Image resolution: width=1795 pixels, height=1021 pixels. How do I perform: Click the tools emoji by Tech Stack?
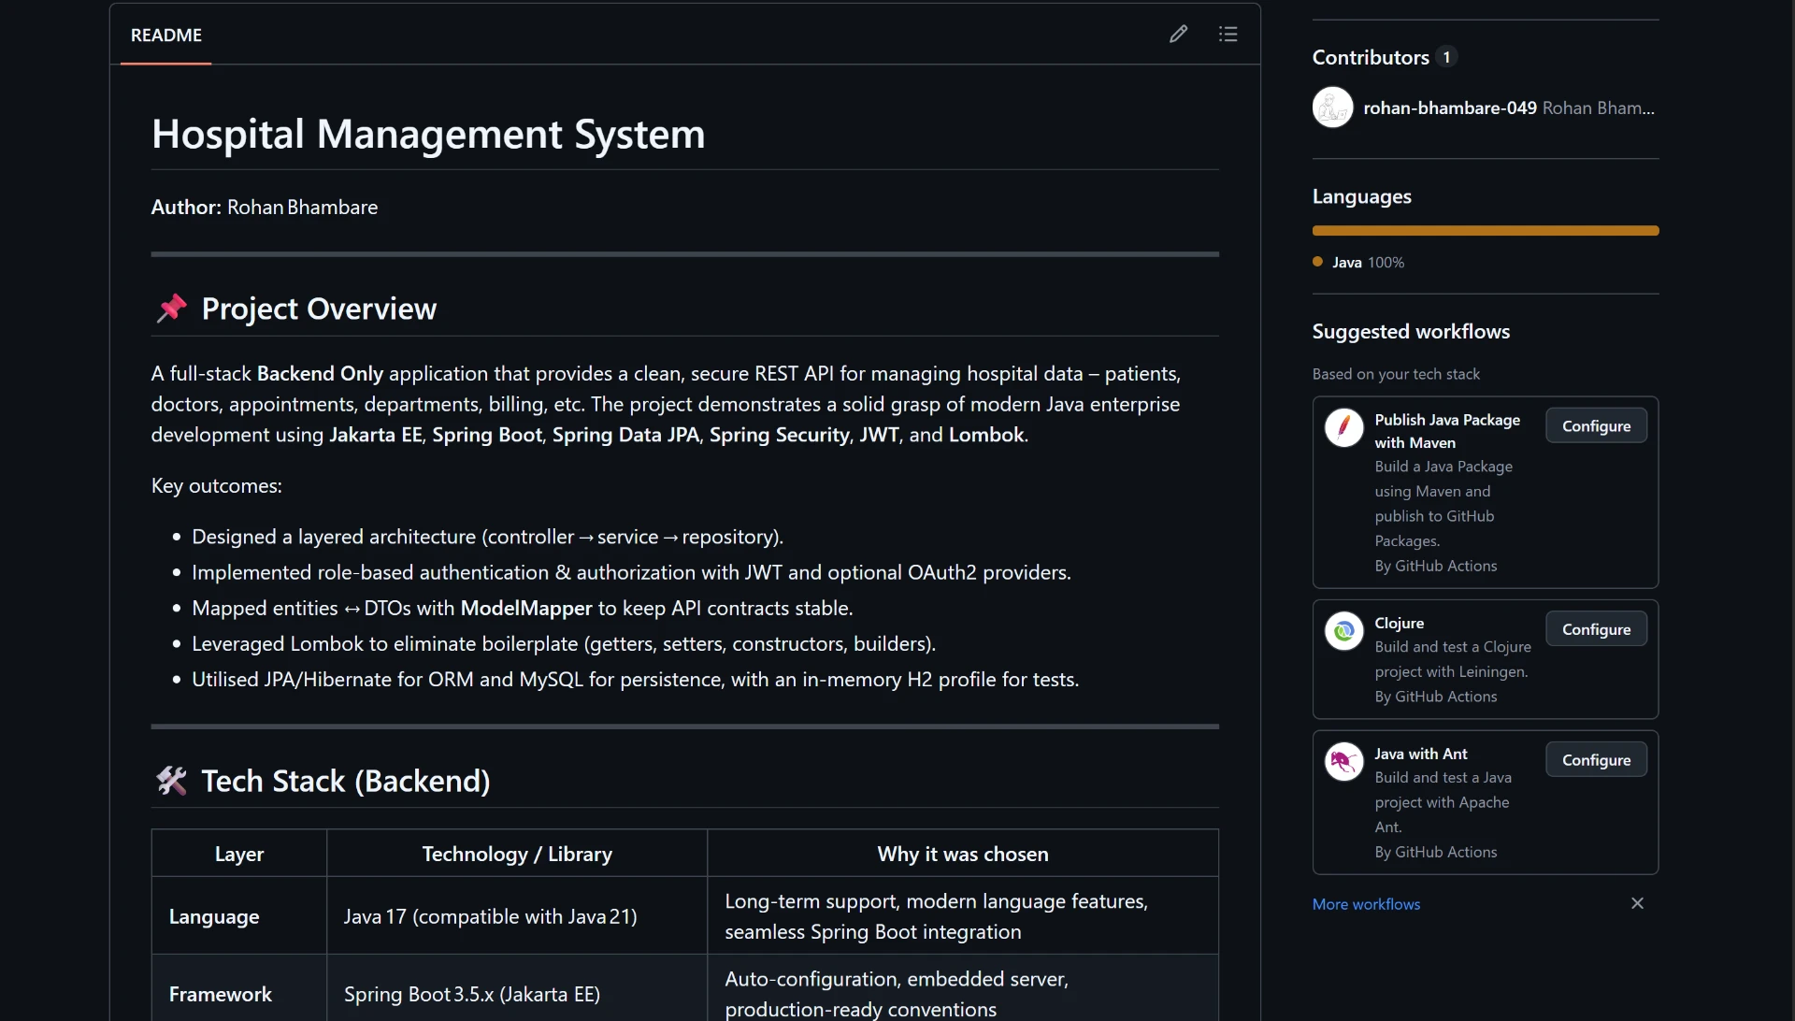click(x=171, y=781)
